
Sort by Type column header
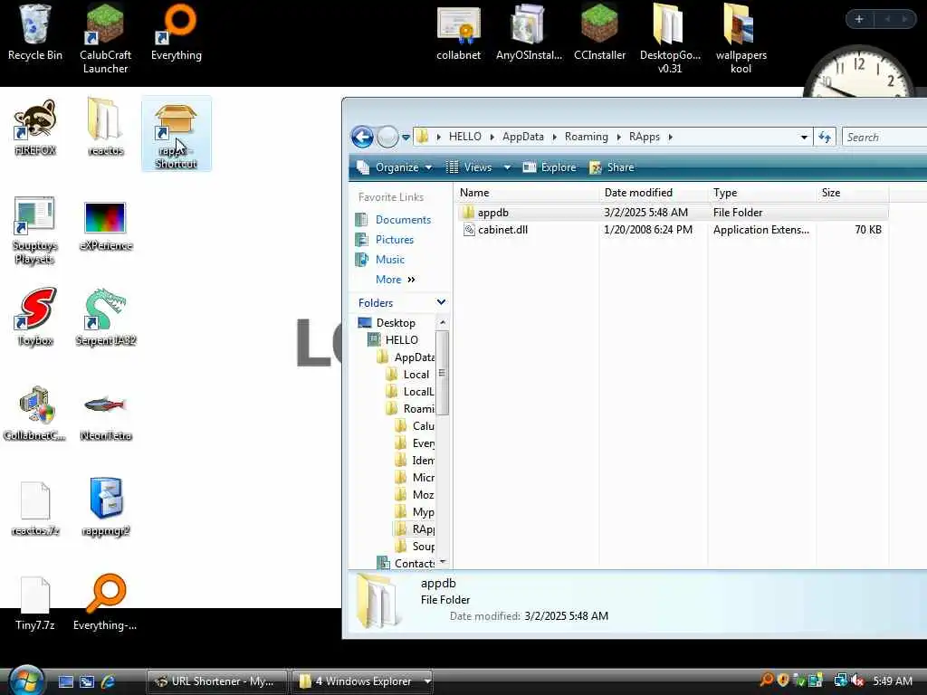click(761, 193)
